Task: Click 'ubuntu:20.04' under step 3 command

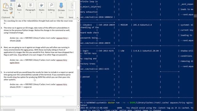Action: coord(15,41)
